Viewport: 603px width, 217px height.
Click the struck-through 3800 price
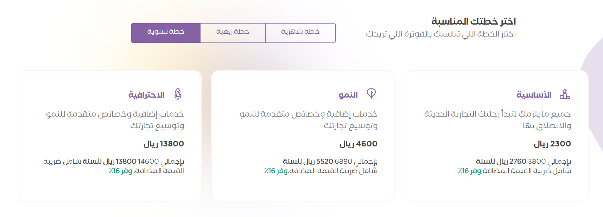537,162
